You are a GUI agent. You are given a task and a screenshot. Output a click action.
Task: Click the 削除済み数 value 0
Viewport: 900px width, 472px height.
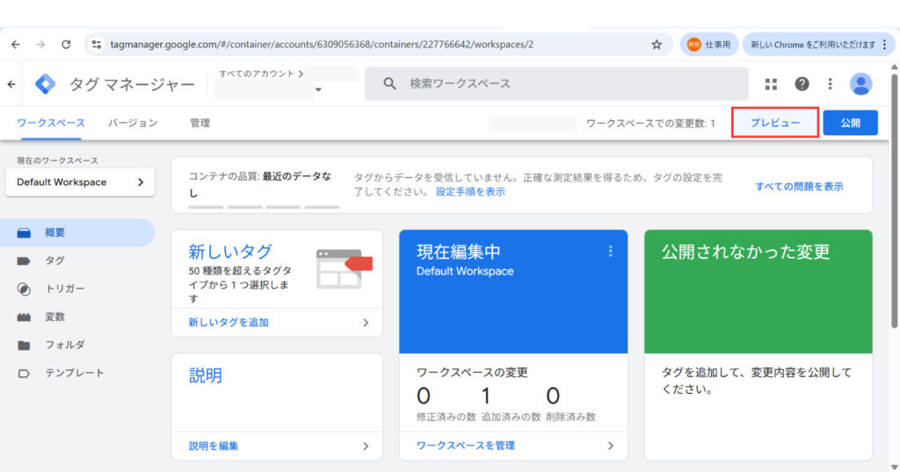[x=553, y=396]
